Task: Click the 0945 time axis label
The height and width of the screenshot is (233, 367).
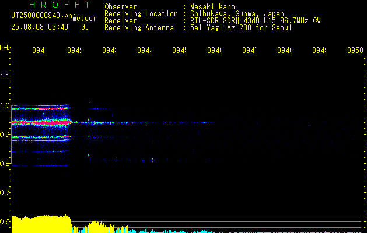Action: [x=179, y=50]
